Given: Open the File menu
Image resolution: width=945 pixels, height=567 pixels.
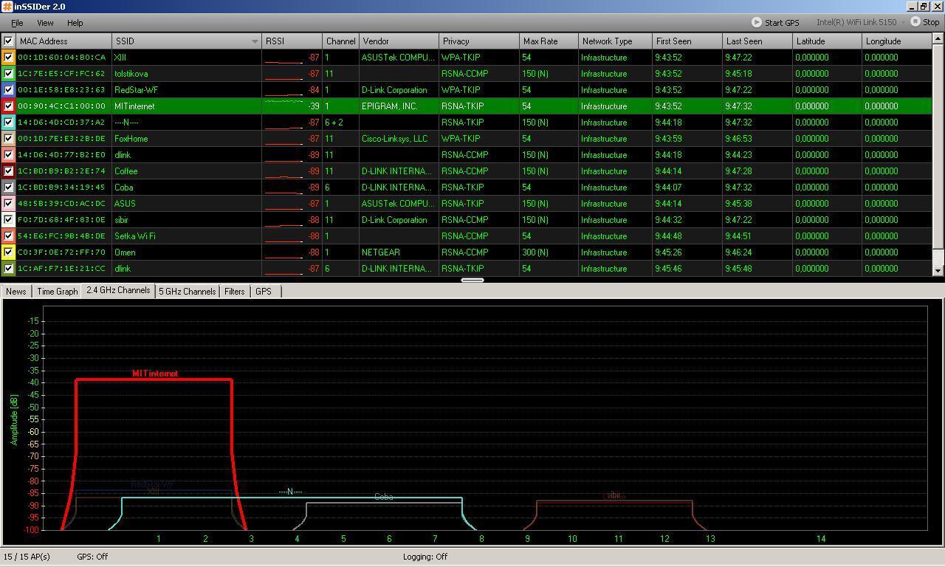Looking at the screenshot, I should (x=16, y=23).
